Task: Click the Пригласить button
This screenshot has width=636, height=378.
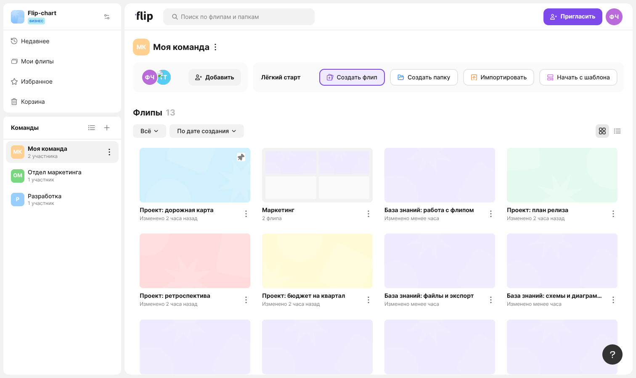Action: [572, 17]
